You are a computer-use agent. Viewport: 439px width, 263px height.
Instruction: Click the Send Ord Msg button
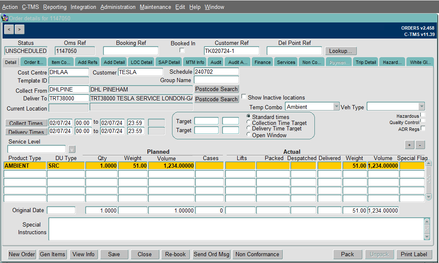[211, 255]
